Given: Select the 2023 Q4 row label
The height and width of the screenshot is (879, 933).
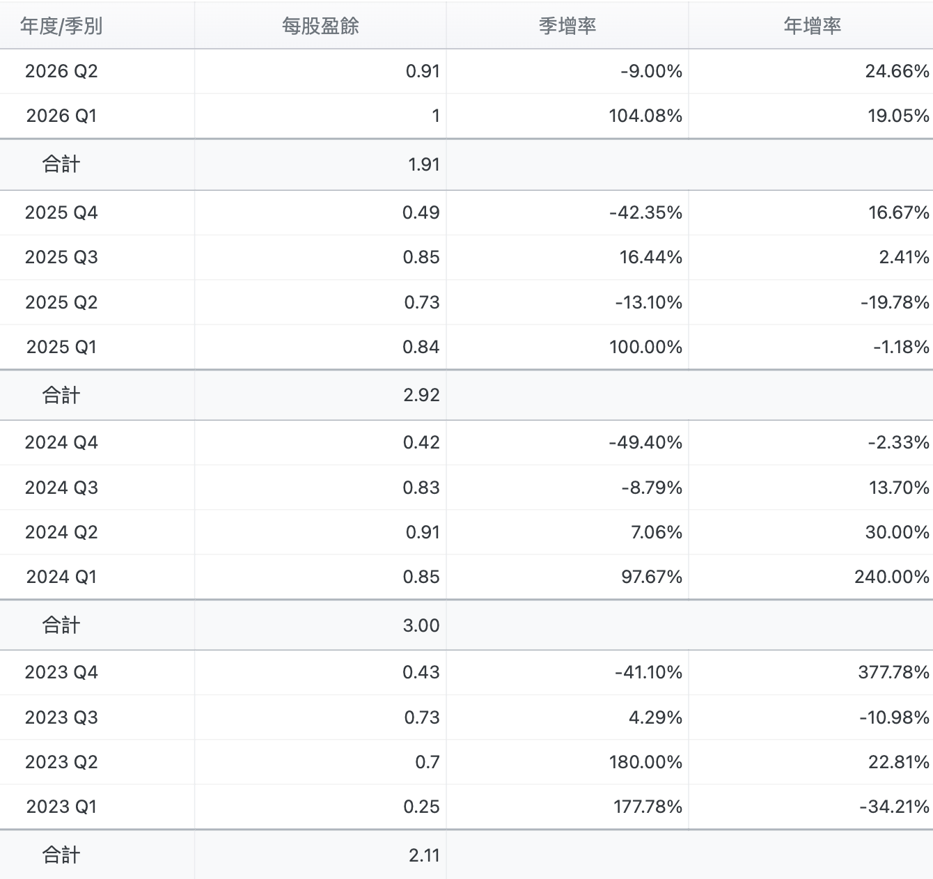Looking at the screenshot, I should 61,672.
